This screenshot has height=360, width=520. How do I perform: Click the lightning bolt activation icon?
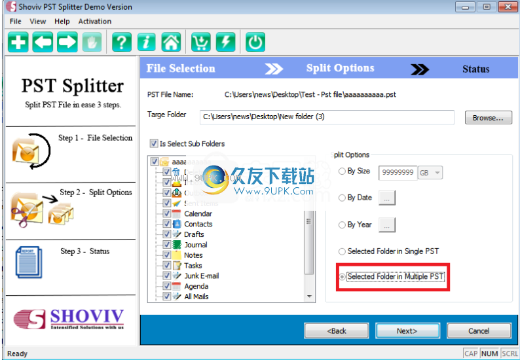225,42
